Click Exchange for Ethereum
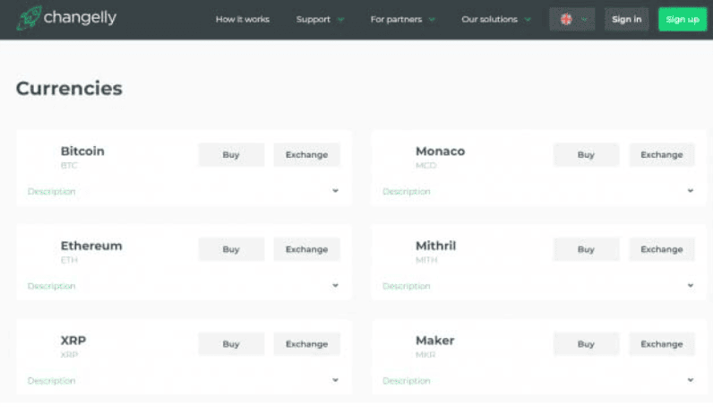 point(306,249)
